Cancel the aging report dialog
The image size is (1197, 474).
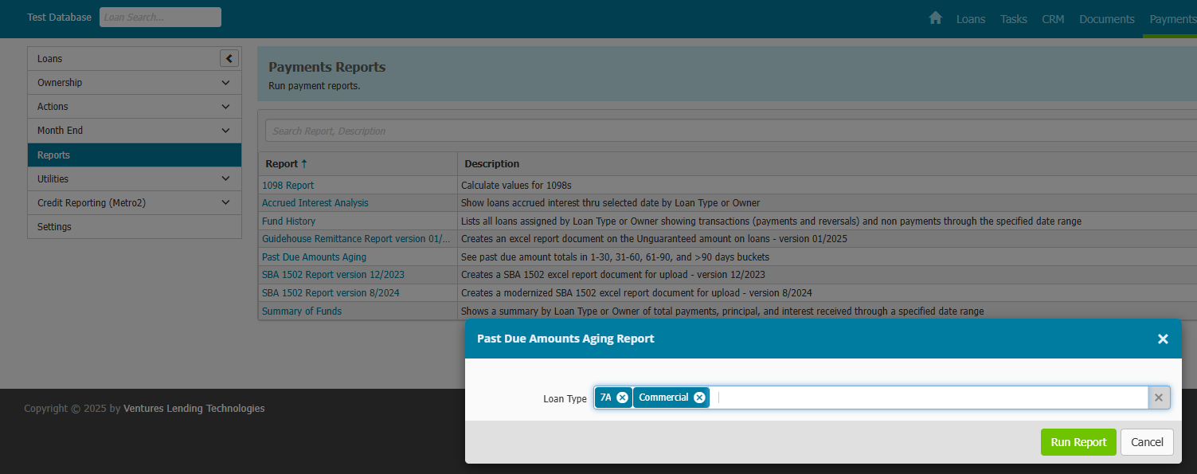click(x=1147, y=442)
